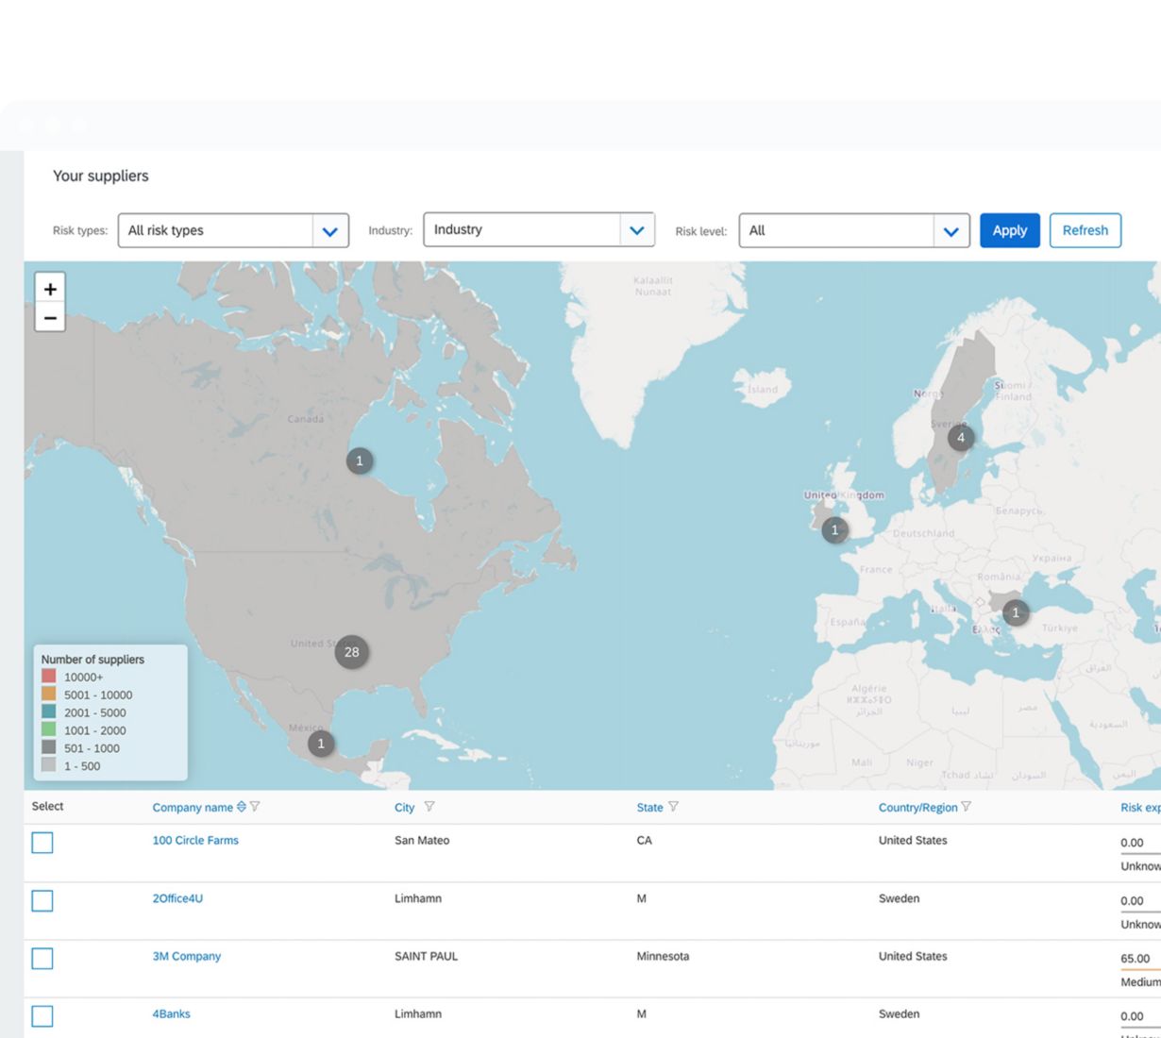Select the 100 Circle Farms checkbox
This screenshot has width=1161, height=1038.
(42, 843)
